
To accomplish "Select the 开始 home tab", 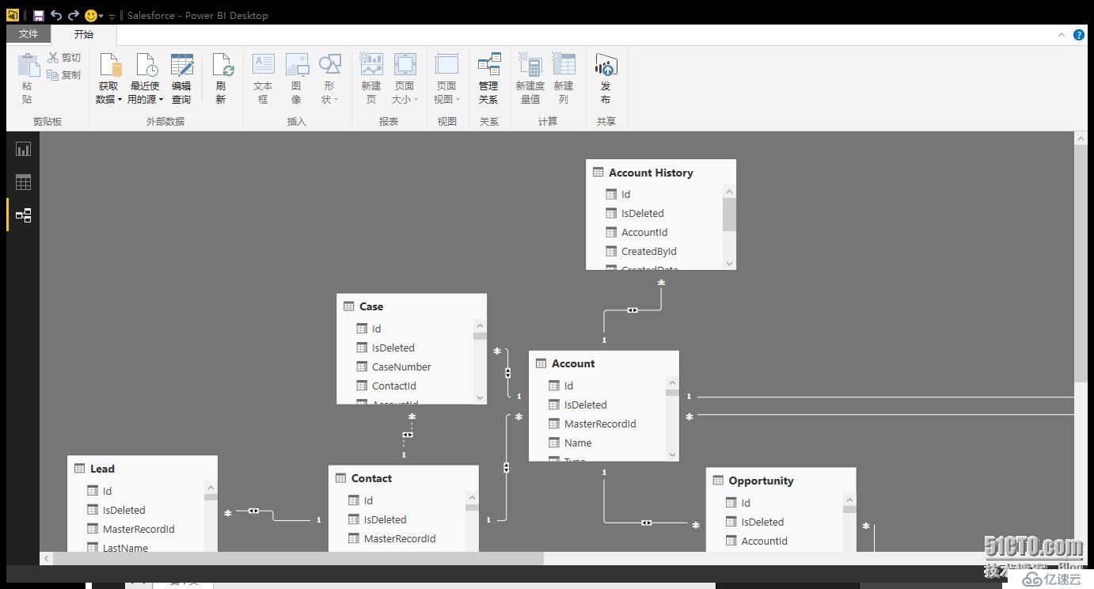I will [84, 34].
